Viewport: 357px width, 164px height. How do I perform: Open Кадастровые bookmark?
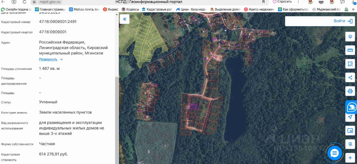157,9
